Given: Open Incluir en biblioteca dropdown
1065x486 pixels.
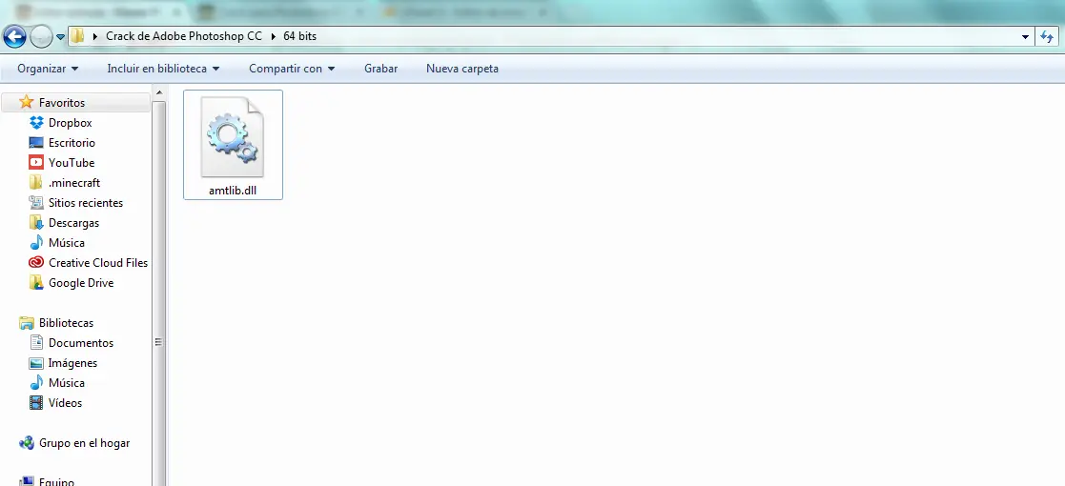Looking at the screenshot, I should (x=163, y=69).
